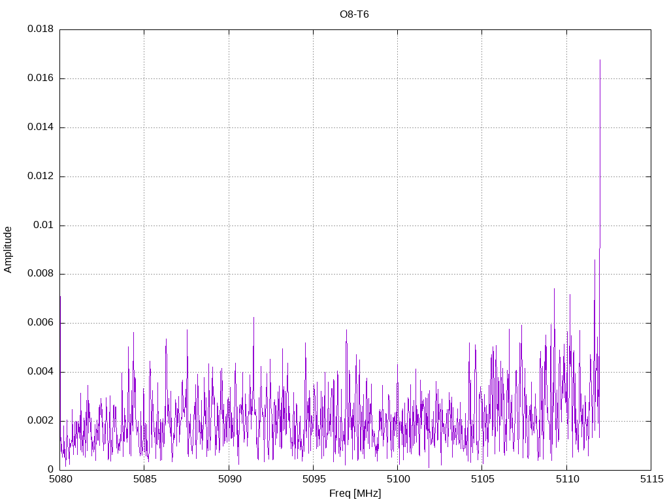Click the plot title O8-T6

(355, 14)
